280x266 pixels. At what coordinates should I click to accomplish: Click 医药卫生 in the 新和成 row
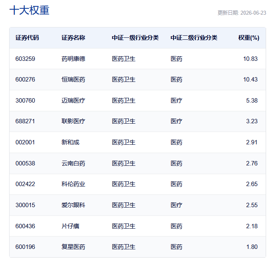click(x=124, y=142)
